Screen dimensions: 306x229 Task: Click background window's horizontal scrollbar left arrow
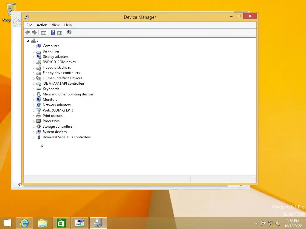[19, 185]
